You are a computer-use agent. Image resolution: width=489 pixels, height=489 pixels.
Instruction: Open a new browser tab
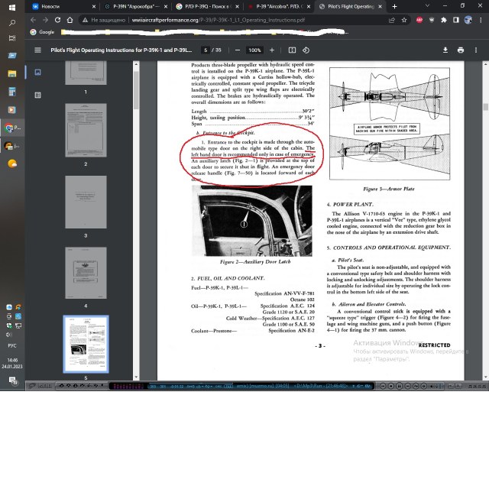tap(394, 6)
